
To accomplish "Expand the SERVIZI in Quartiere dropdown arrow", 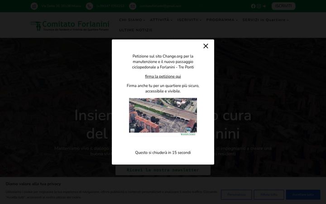I will 288,20.
